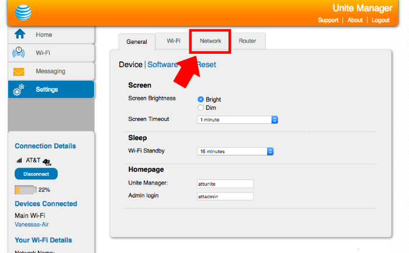This screenshot has width=409, height=253.
Task: Click the Admin login field
Action: (x=225, y=196)
